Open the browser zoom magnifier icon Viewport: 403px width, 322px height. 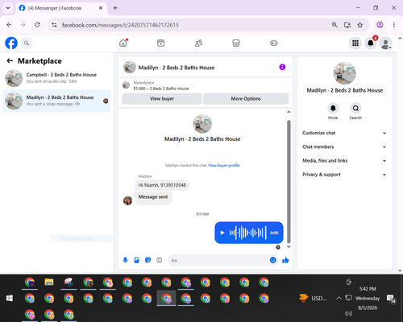pyautogui.click(x=334, y=25)
